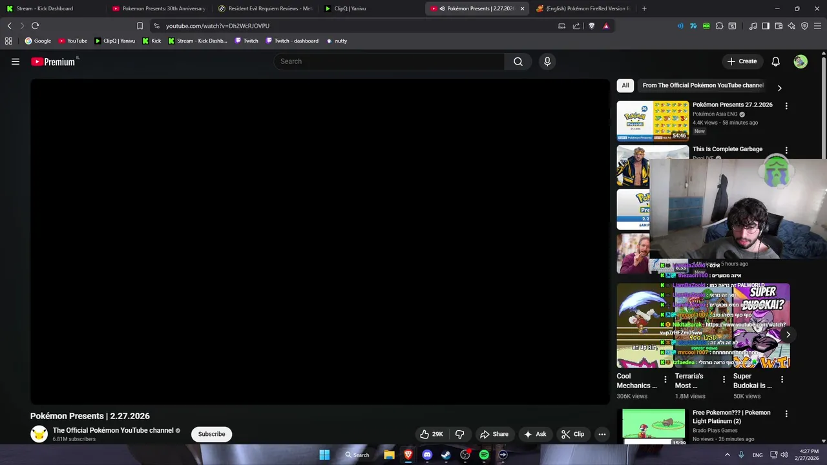Start voice search with microphone icon
The height and width of the screenshot is (465, 827).
(547, 61)
